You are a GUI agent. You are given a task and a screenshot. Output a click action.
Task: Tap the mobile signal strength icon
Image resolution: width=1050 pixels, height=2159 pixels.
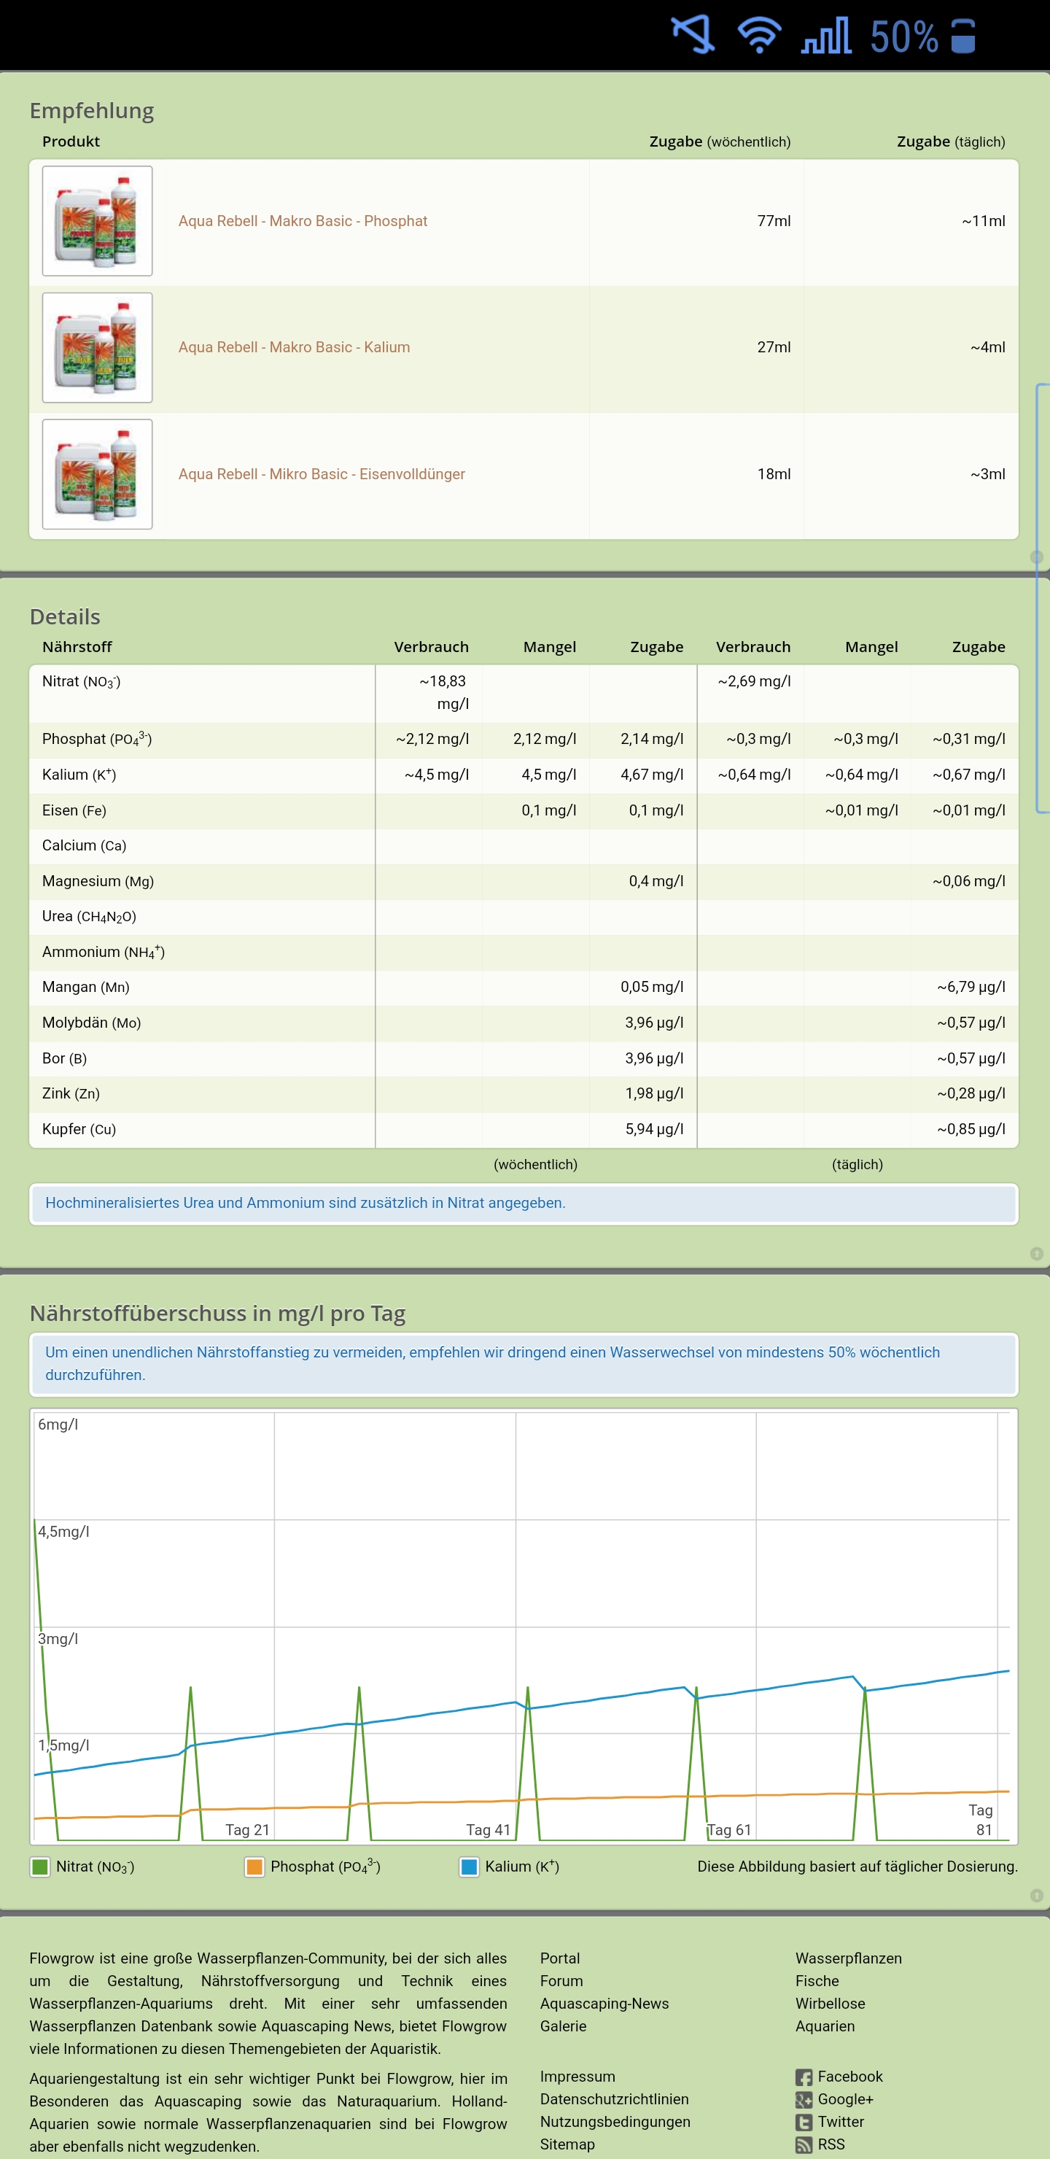coord(825,36)
